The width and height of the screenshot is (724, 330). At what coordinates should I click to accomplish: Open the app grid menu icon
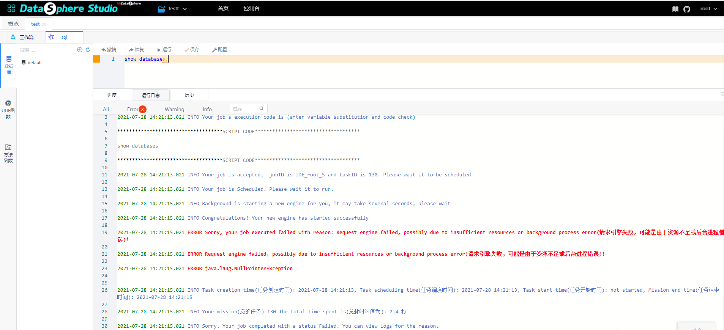[11, 8]
